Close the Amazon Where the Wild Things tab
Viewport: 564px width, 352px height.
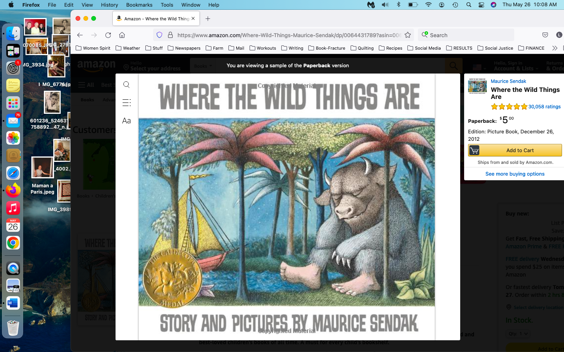[x=193, y=18]
